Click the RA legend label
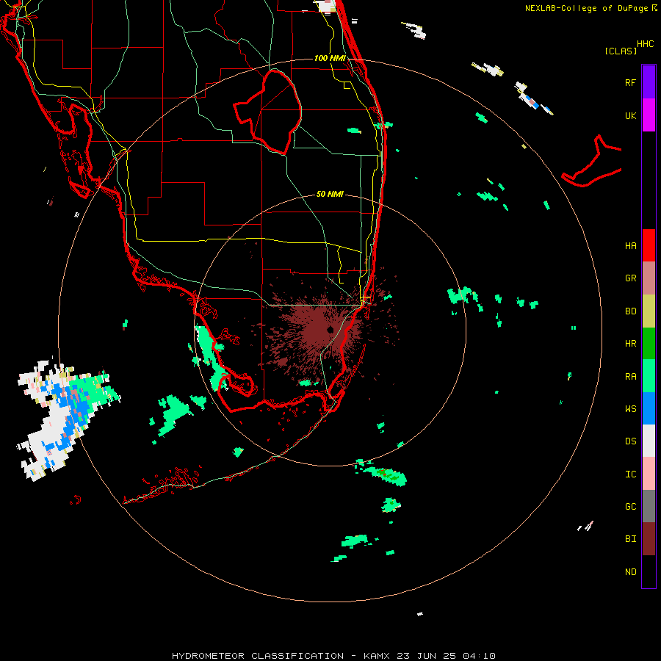 [630, 377]
